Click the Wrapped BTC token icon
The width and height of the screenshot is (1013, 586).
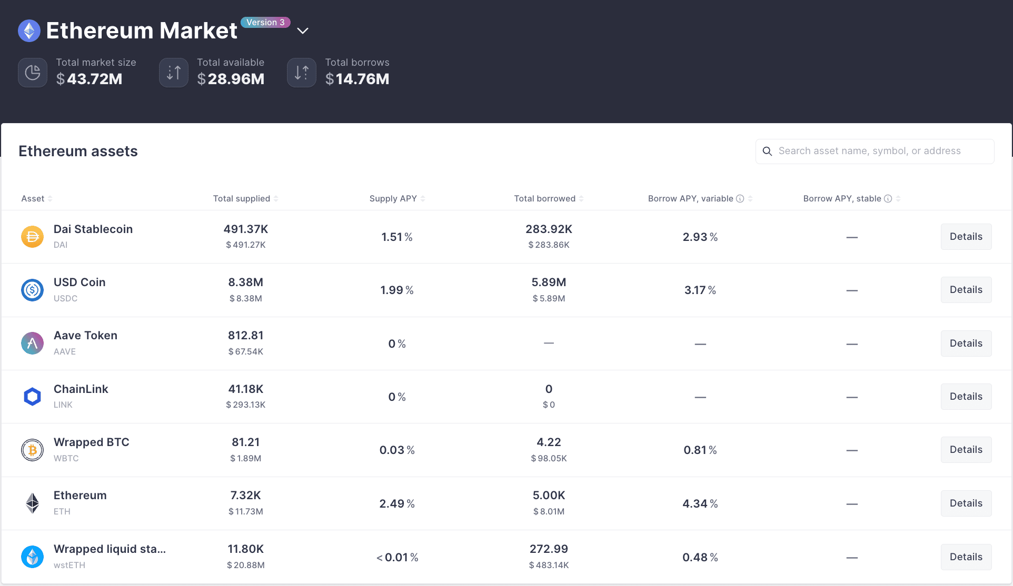click(32, 450)
